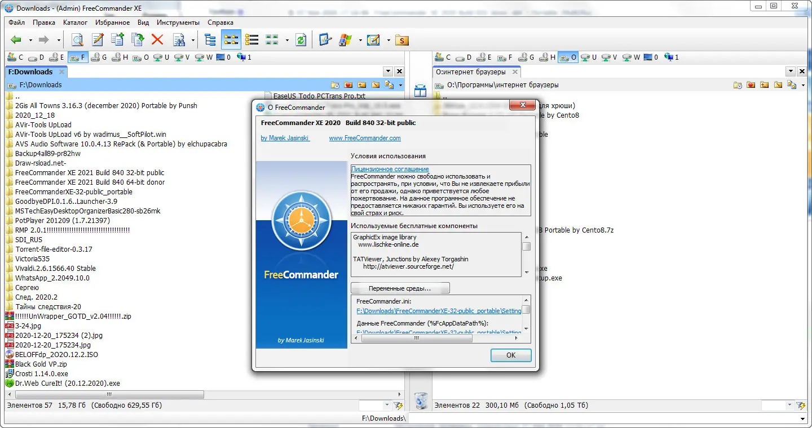Viewport: 812px width, 428px height.
Task: Close the F:Downloads tab with its X
Action: (x=61, y=72)
